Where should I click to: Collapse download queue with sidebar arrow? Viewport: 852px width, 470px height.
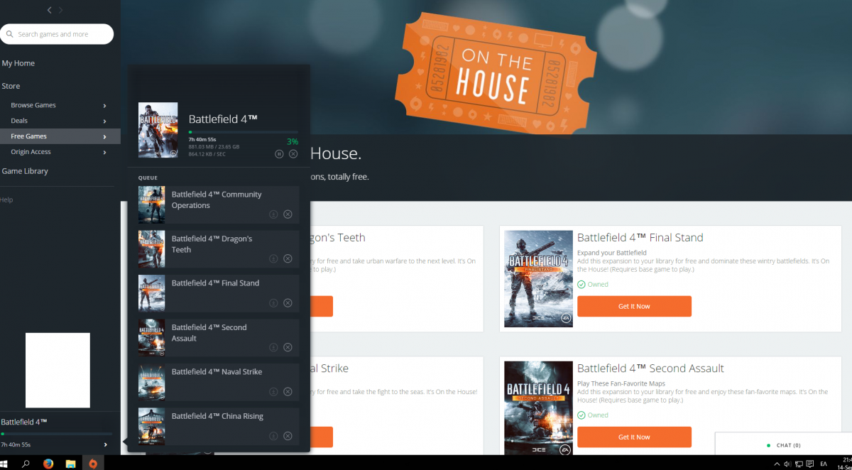105,444
